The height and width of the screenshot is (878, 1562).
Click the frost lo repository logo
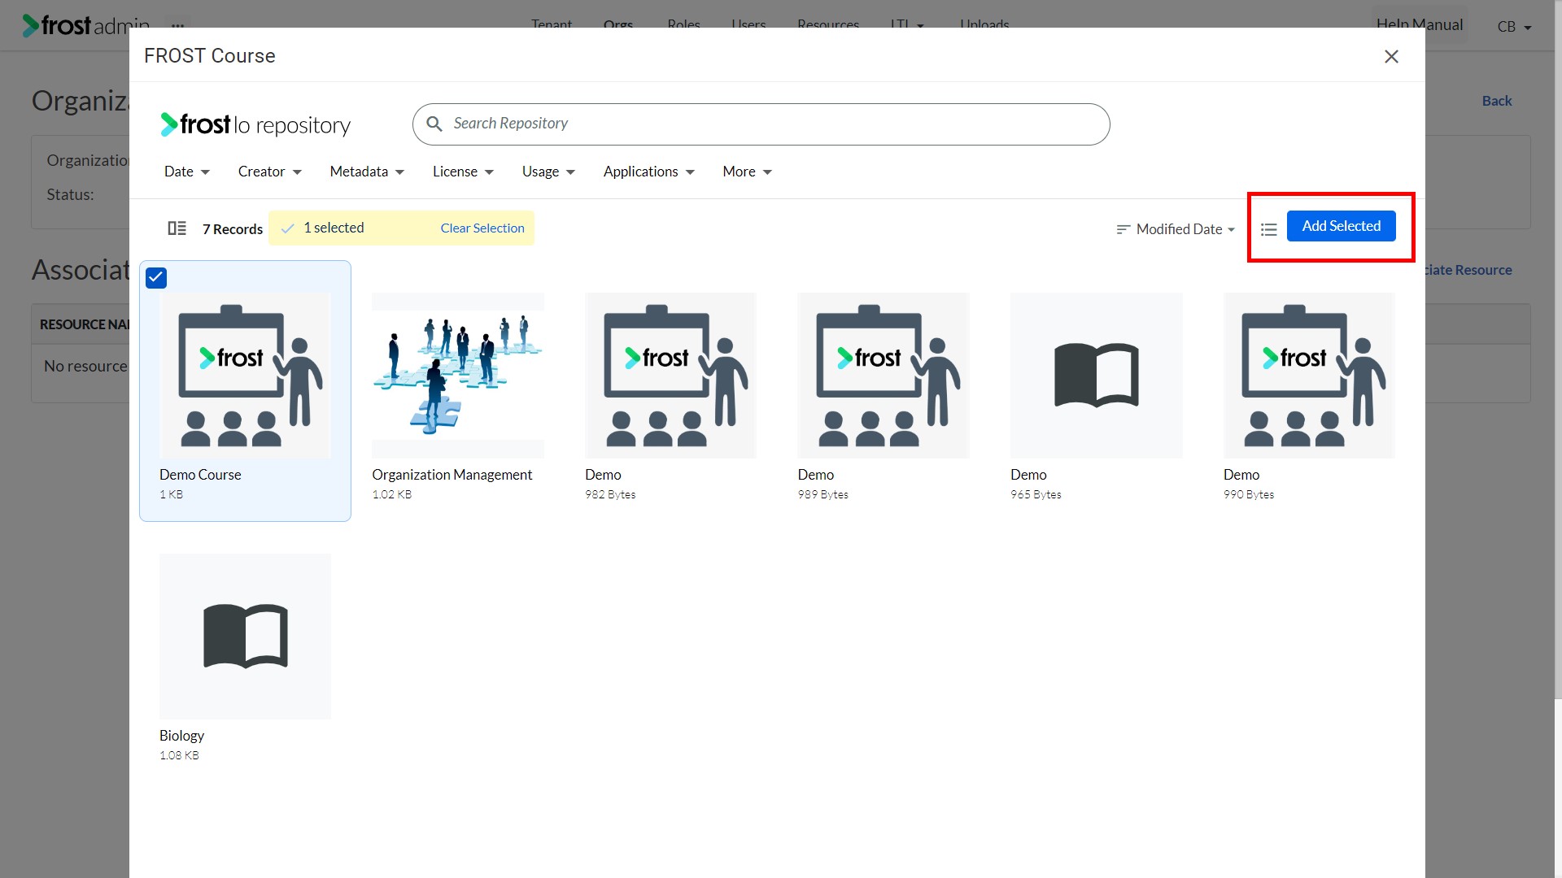coord(255,124)
